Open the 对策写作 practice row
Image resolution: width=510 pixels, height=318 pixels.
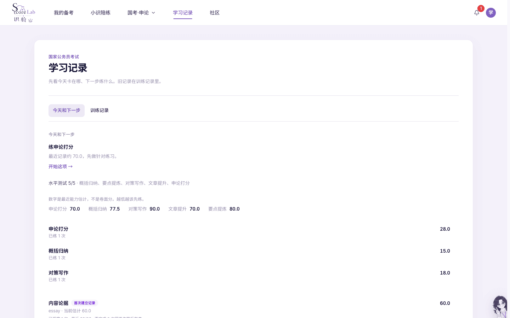[x=254, y=276]
